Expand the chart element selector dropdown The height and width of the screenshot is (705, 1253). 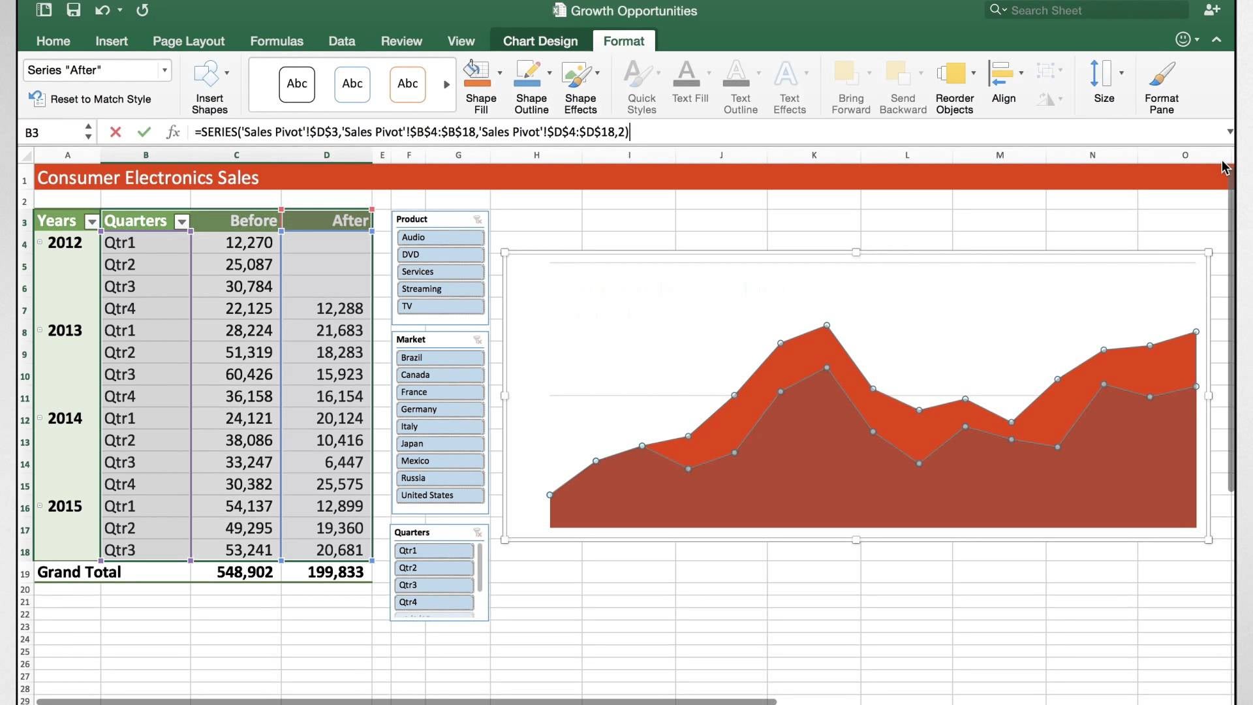pyautogui.click(x=164, y=70)
